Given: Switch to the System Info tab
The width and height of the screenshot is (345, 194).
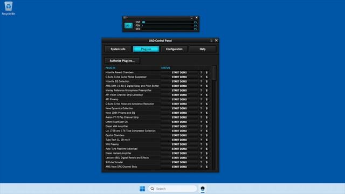Looking at the screenshot, I should click(x=118, y=49).
